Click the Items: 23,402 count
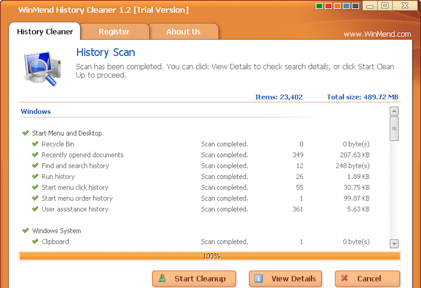 (279, 97)
